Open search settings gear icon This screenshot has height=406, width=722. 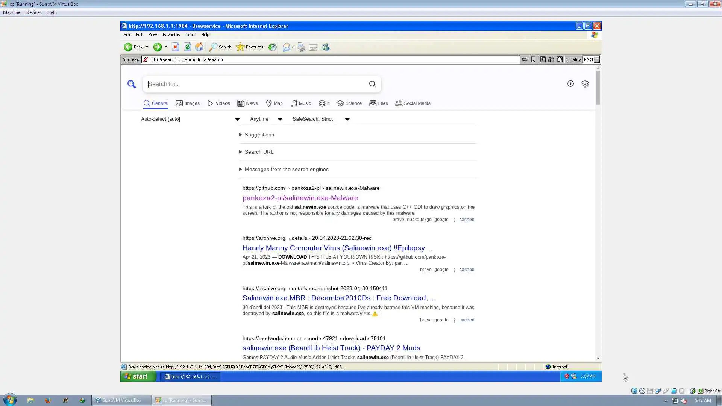[585, 84]
